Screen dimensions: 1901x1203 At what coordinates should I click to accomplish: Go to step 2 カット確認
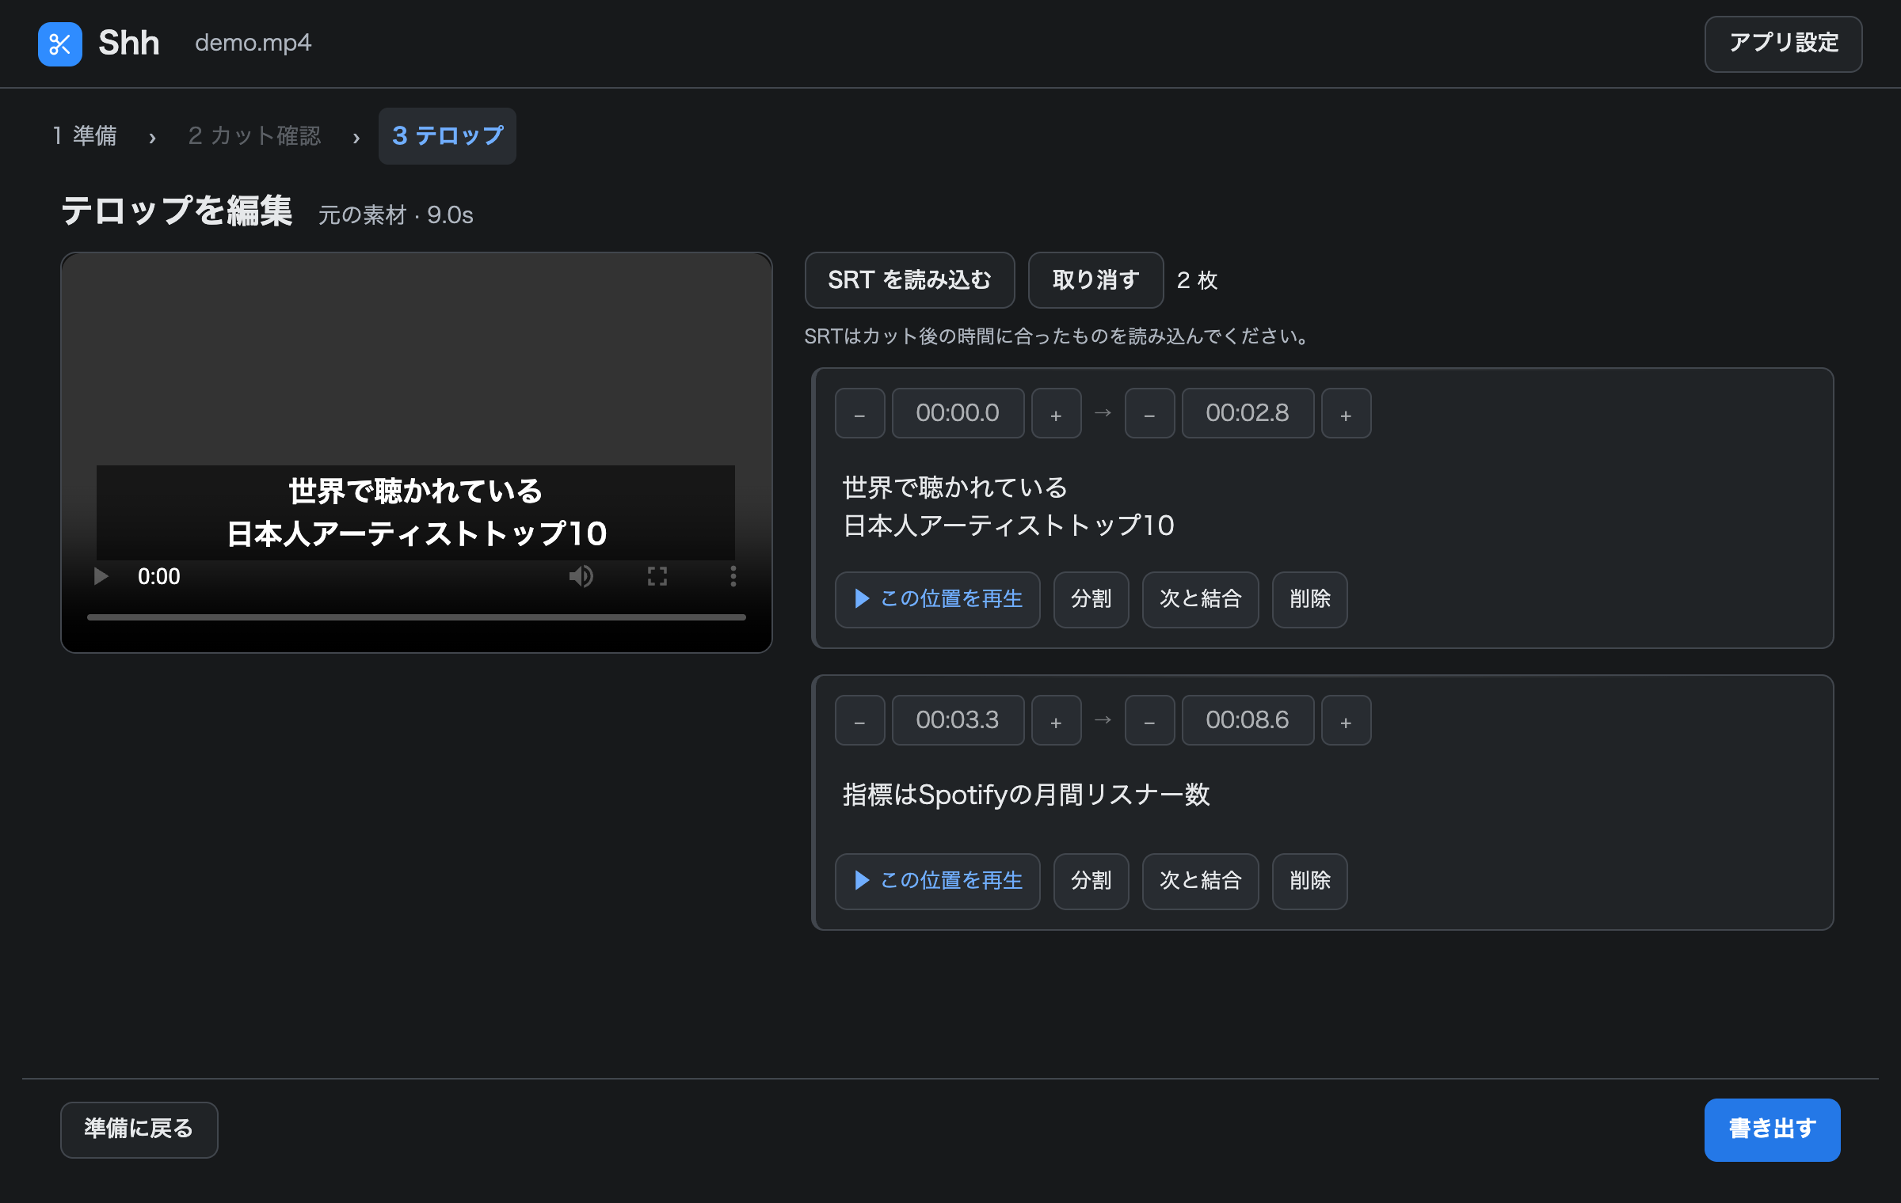[x=254, y=136]
